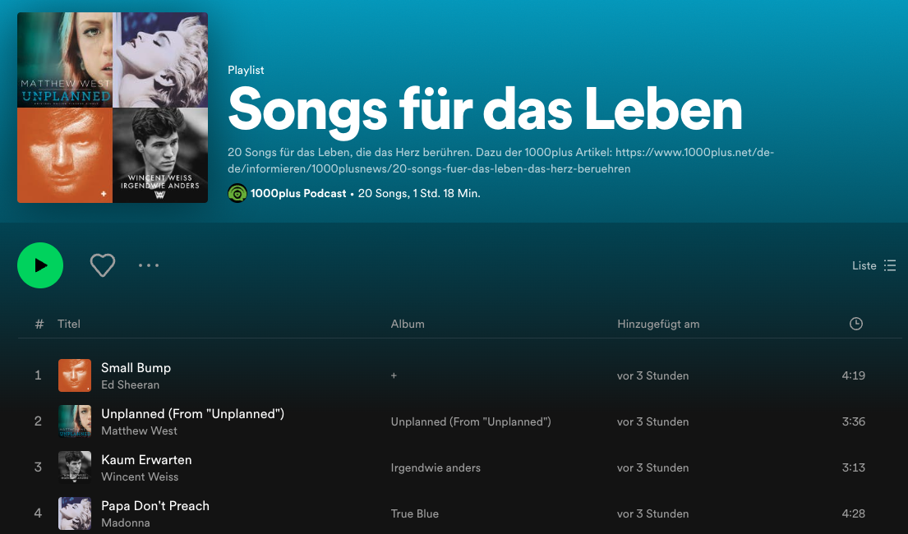Click Papa Don't Preach cover thumbnail

tap(75, 513)
